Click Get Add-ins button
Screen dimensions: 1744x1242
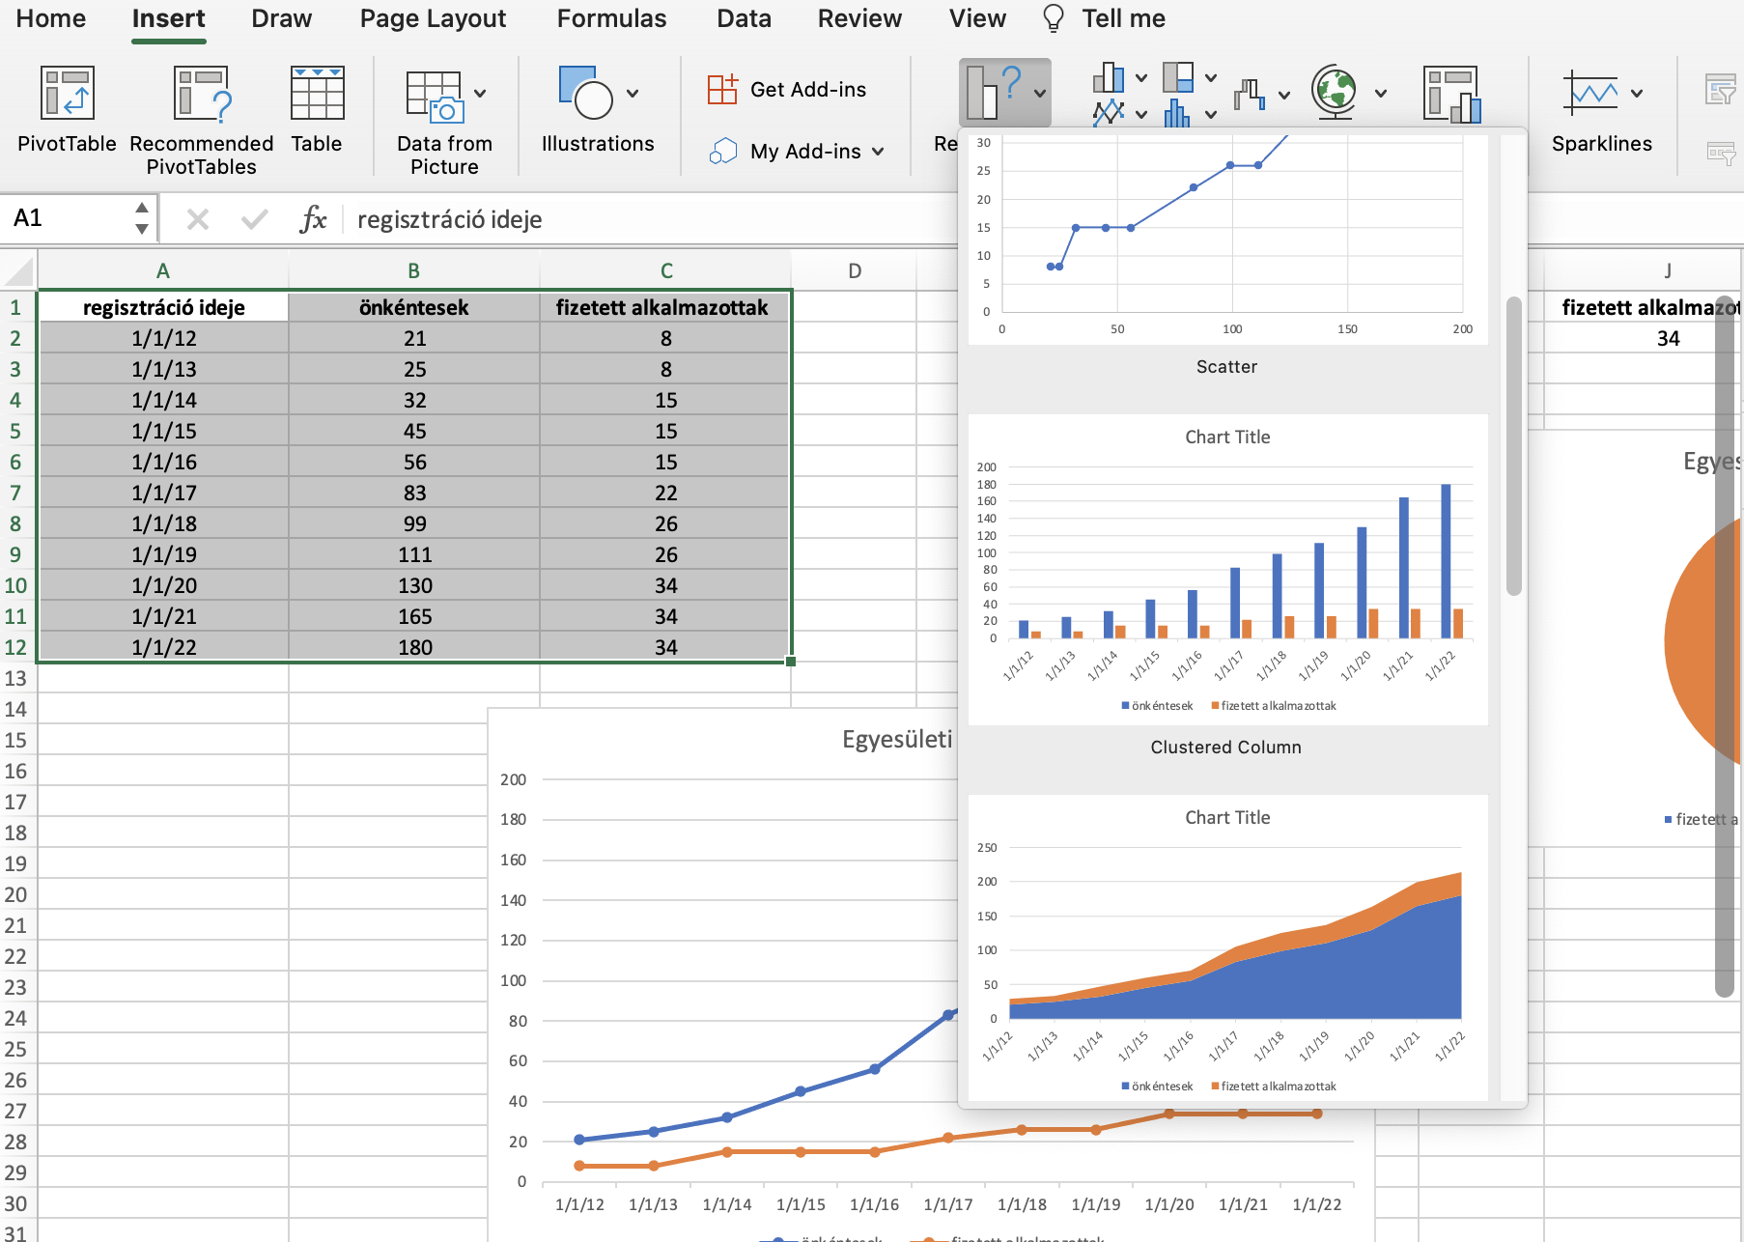click(x=788, y=90)
